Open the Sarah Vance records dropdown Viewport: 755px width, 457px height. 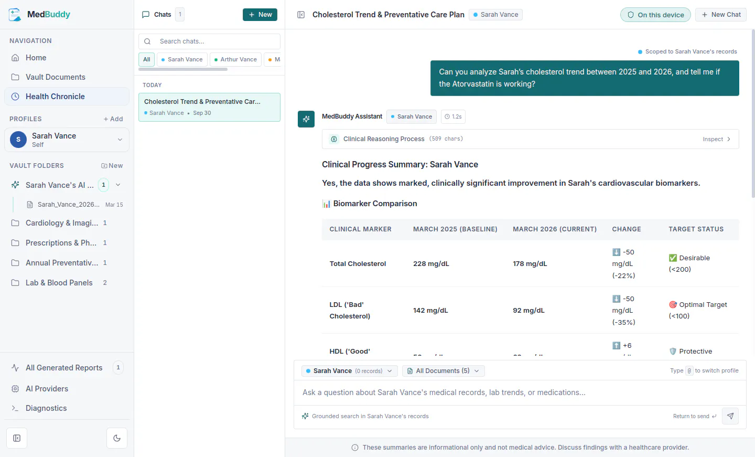[350, 371]
